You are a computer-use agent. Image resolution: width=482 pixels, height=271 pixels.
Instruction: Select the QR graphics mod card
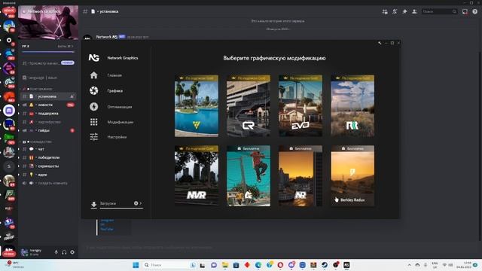pyautogui.click(x=249, y=105)
